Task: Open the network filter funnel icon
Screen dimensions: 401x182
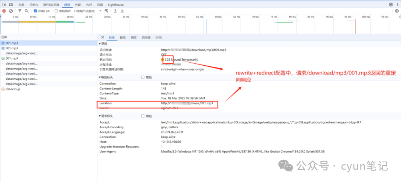Action: coord(20,11)
